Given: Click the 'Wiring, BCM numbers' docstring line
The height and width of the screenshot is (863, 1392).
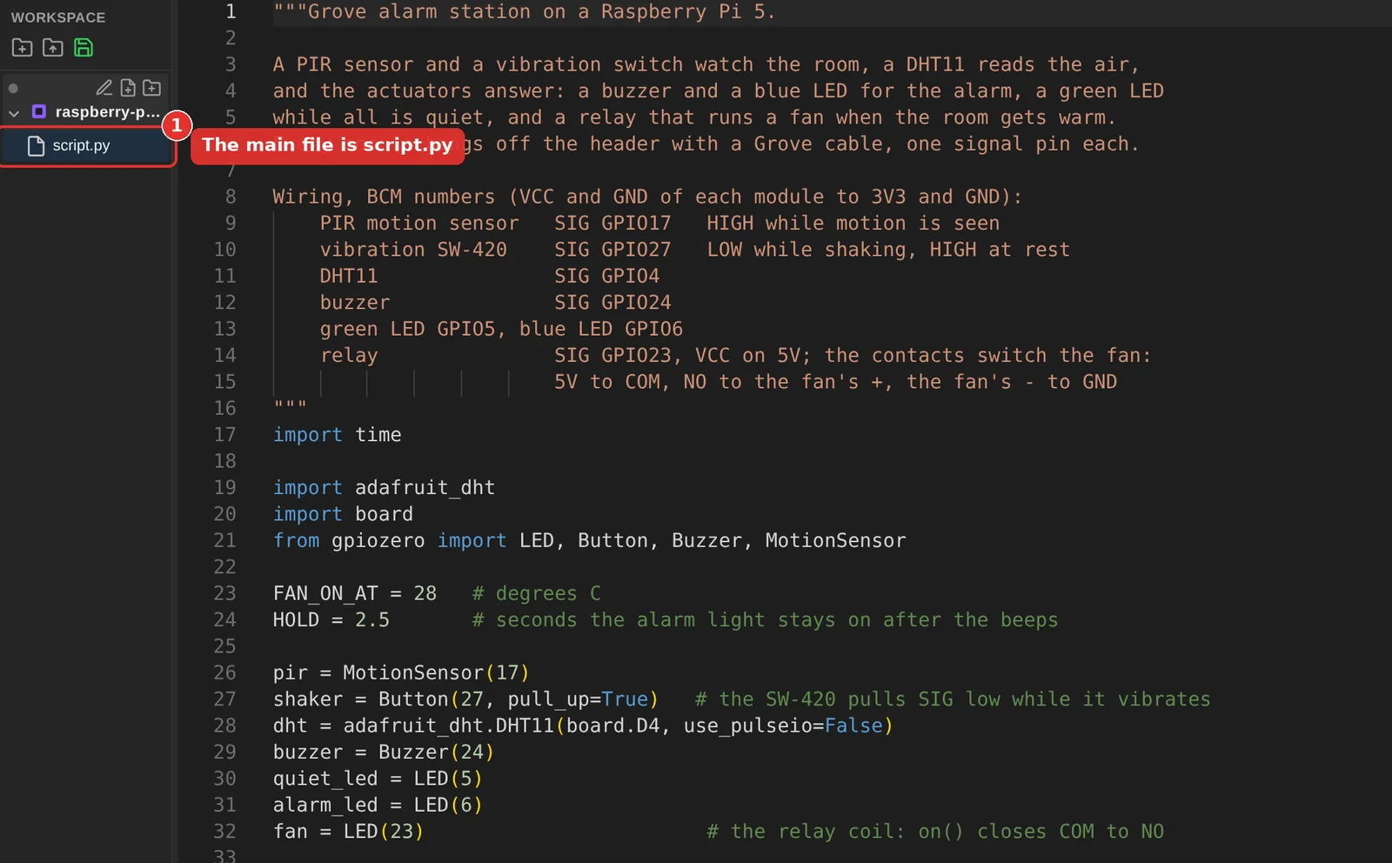Looking at the screenshot, I should (647, 197).
